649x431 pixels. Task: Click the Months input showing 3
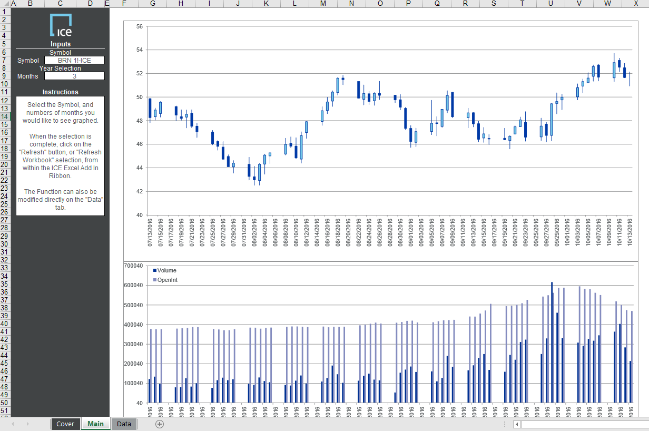74,76
